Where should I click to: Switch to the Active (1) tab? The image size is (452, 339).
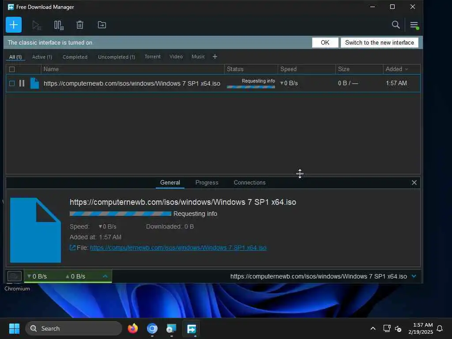[42, 57]
